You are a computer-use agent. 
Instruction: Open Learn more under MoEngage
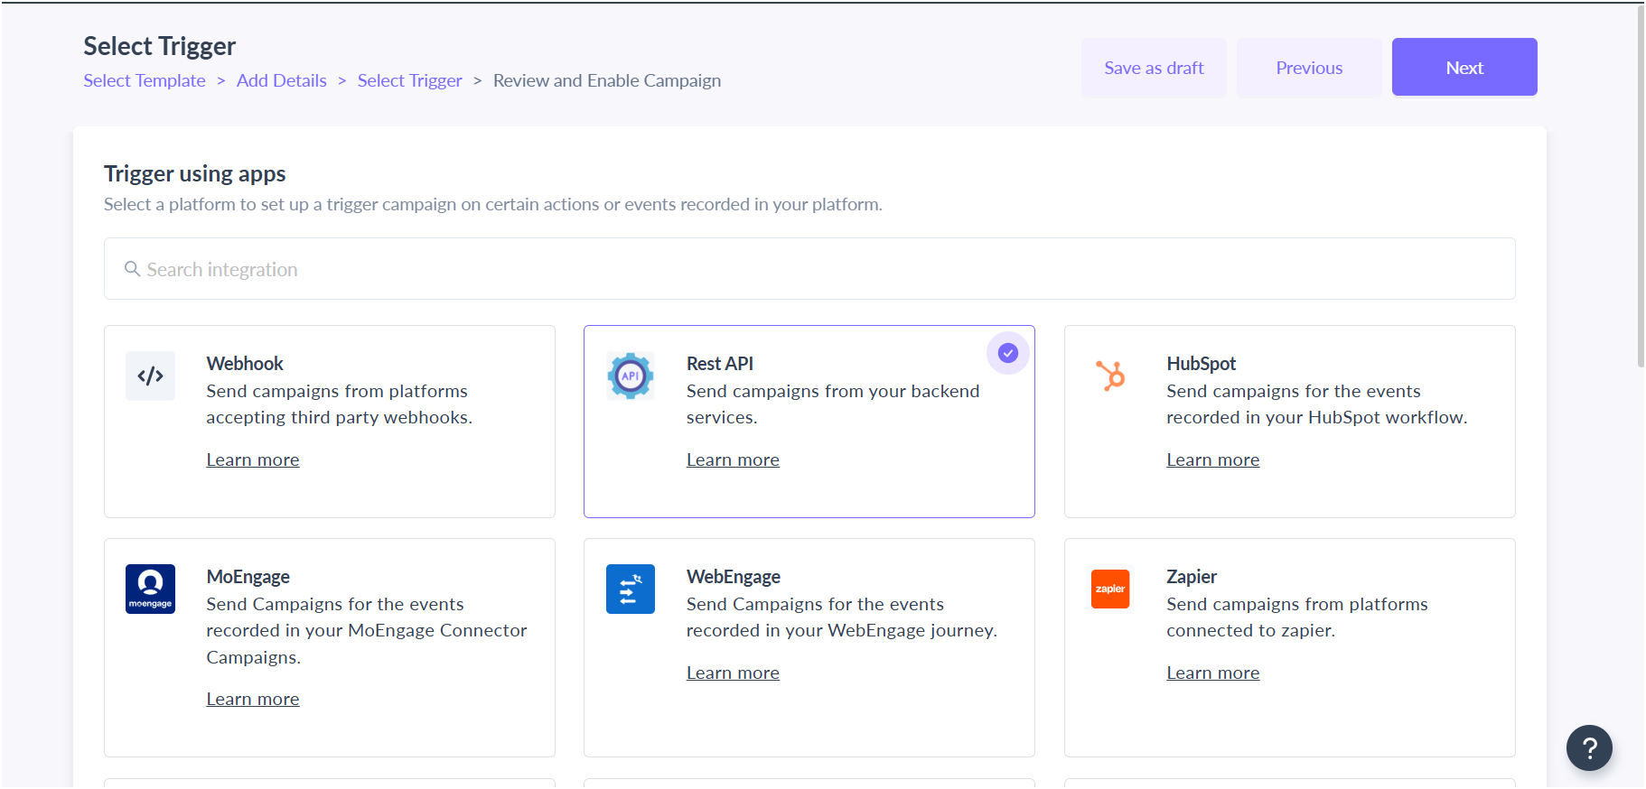tap(253, 699)
